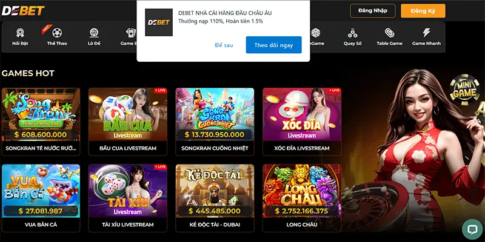Dismiss notification with Để sau
This screenshot has height=242, width=485.
[x=224, y=45]
